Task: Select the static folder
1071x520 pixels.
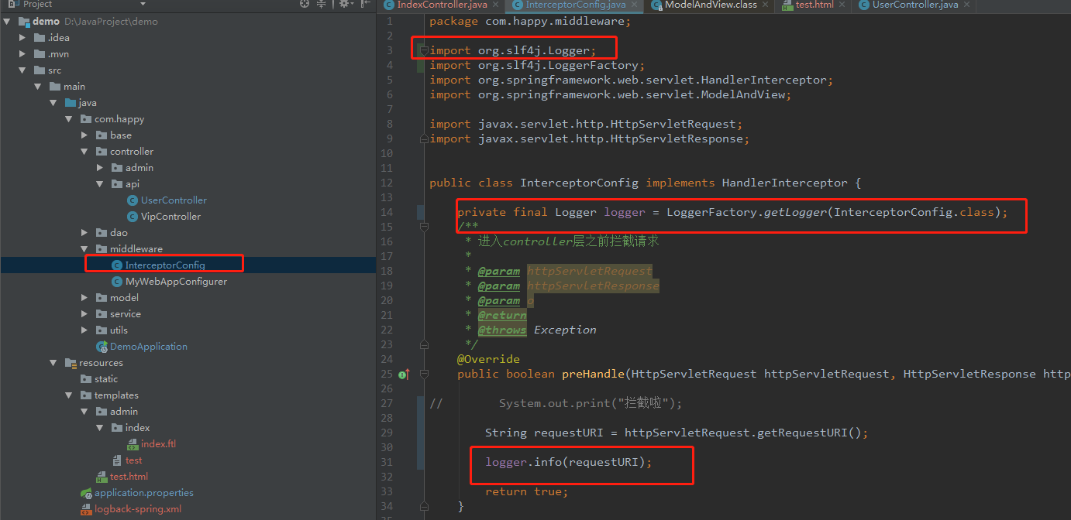Action: tap(106, 379)
